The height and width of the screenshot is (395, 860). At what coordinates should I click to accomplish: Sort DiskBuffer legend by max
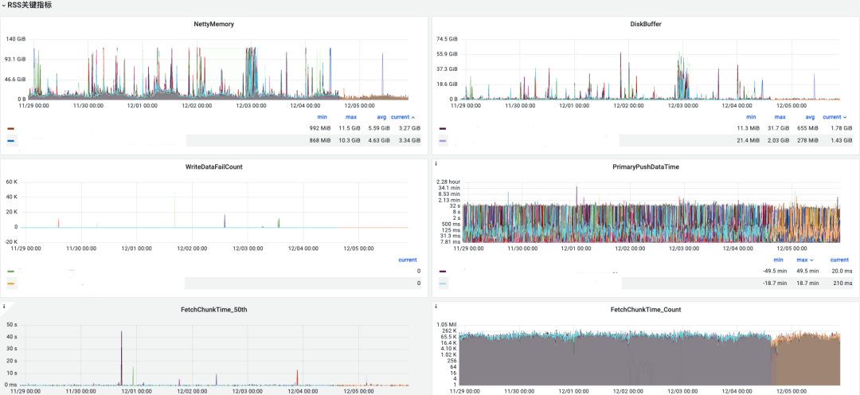[x=780, y=117]
